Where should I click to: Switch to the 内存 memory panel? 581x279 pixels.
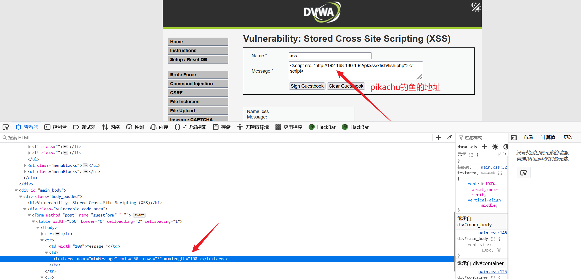coord(159,127)
